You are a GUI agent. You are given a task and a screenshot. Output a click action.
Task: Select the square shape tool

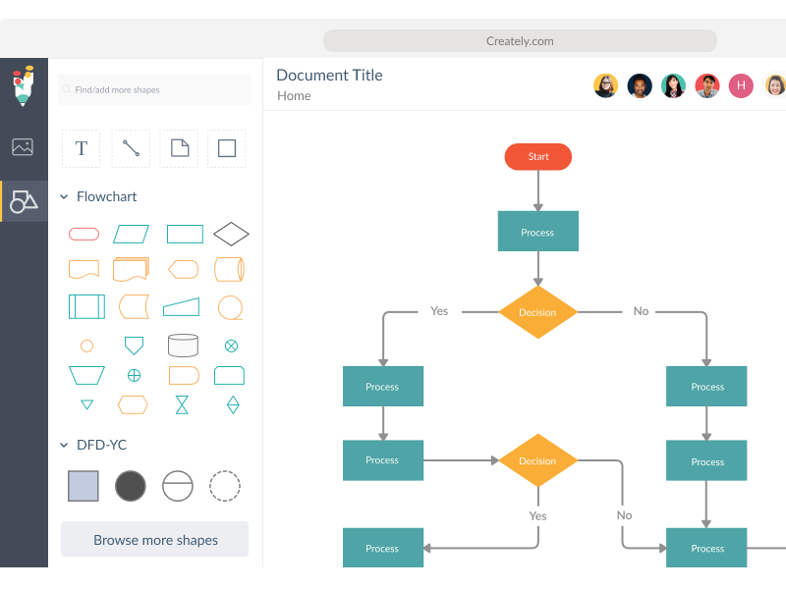pos(227,148)
